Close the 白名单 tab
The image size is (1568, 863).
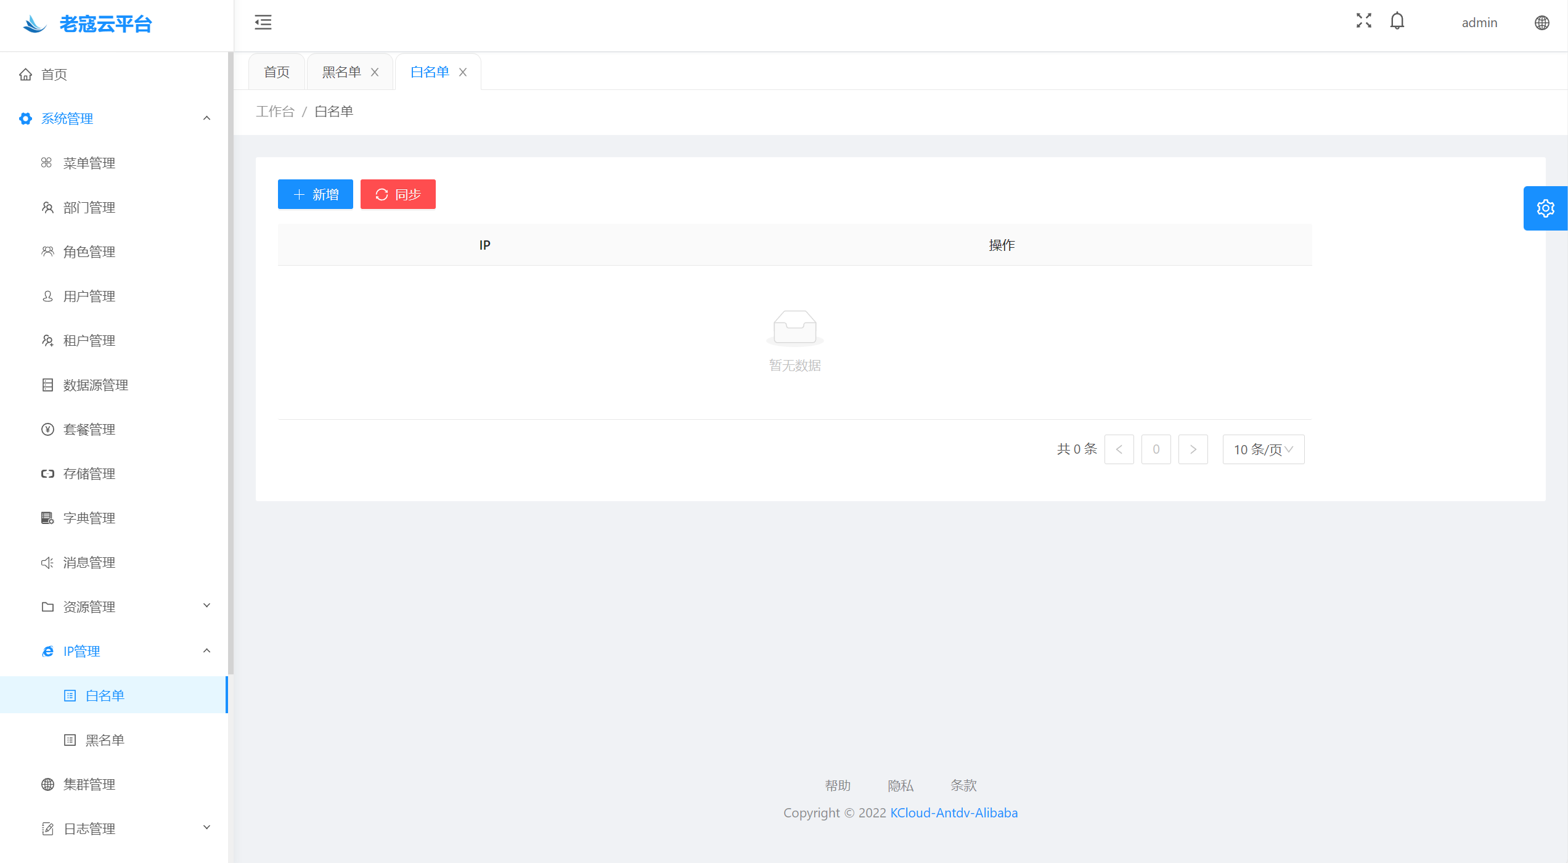(463, 72)
